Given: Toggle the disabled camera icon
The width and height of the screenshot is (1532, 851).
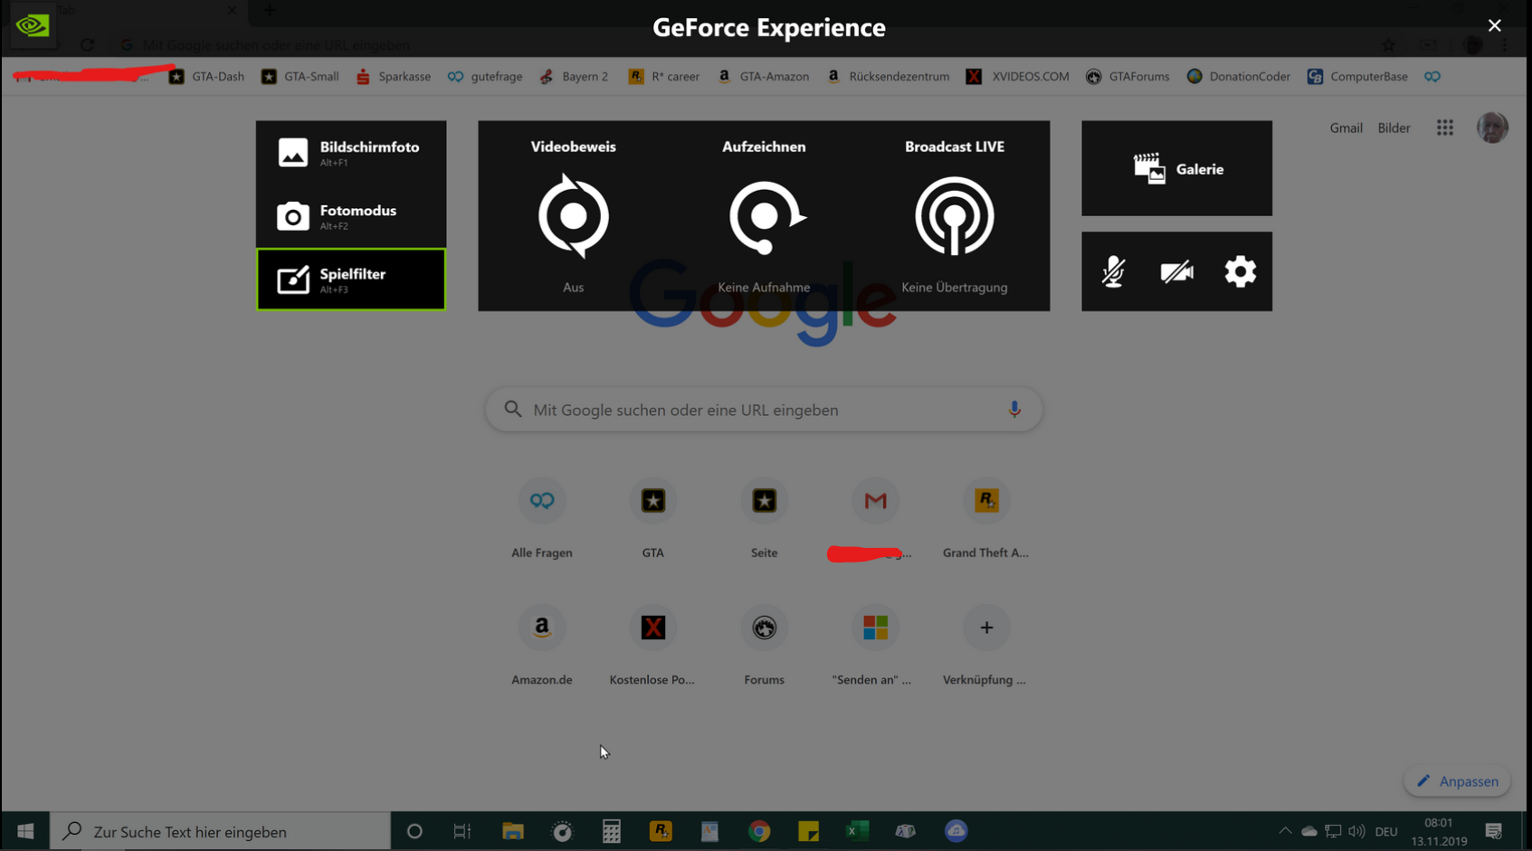Looking at the screenshot, I should pyautogui.click(x=1176, y=271).
